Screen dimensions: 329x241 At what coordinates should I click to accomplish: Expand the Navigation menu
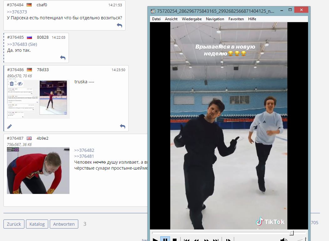click(215, 19)
